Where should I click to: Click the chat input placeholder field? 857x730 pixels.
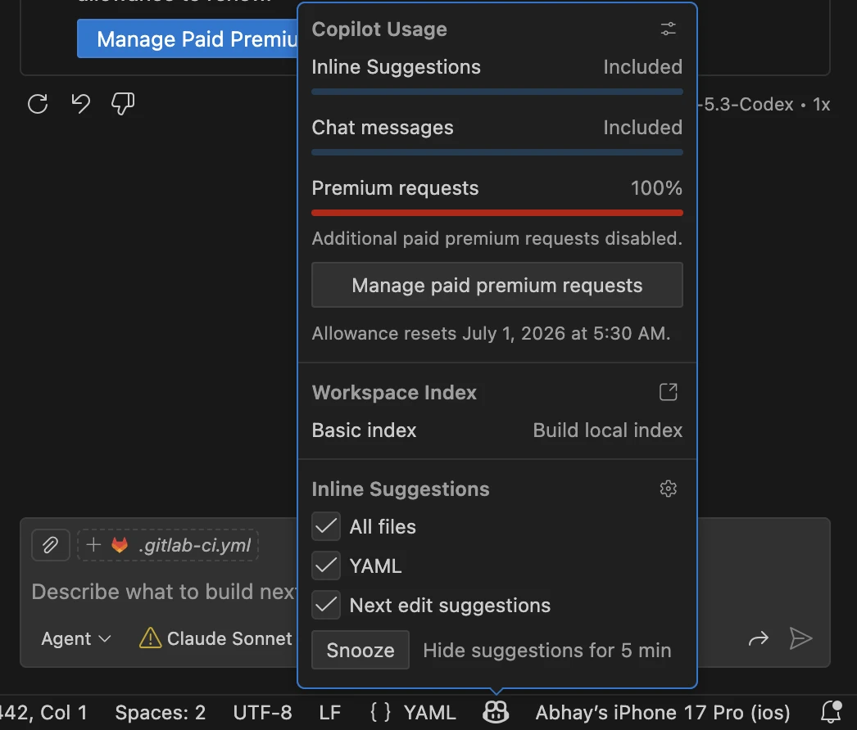tap(164, 592)
